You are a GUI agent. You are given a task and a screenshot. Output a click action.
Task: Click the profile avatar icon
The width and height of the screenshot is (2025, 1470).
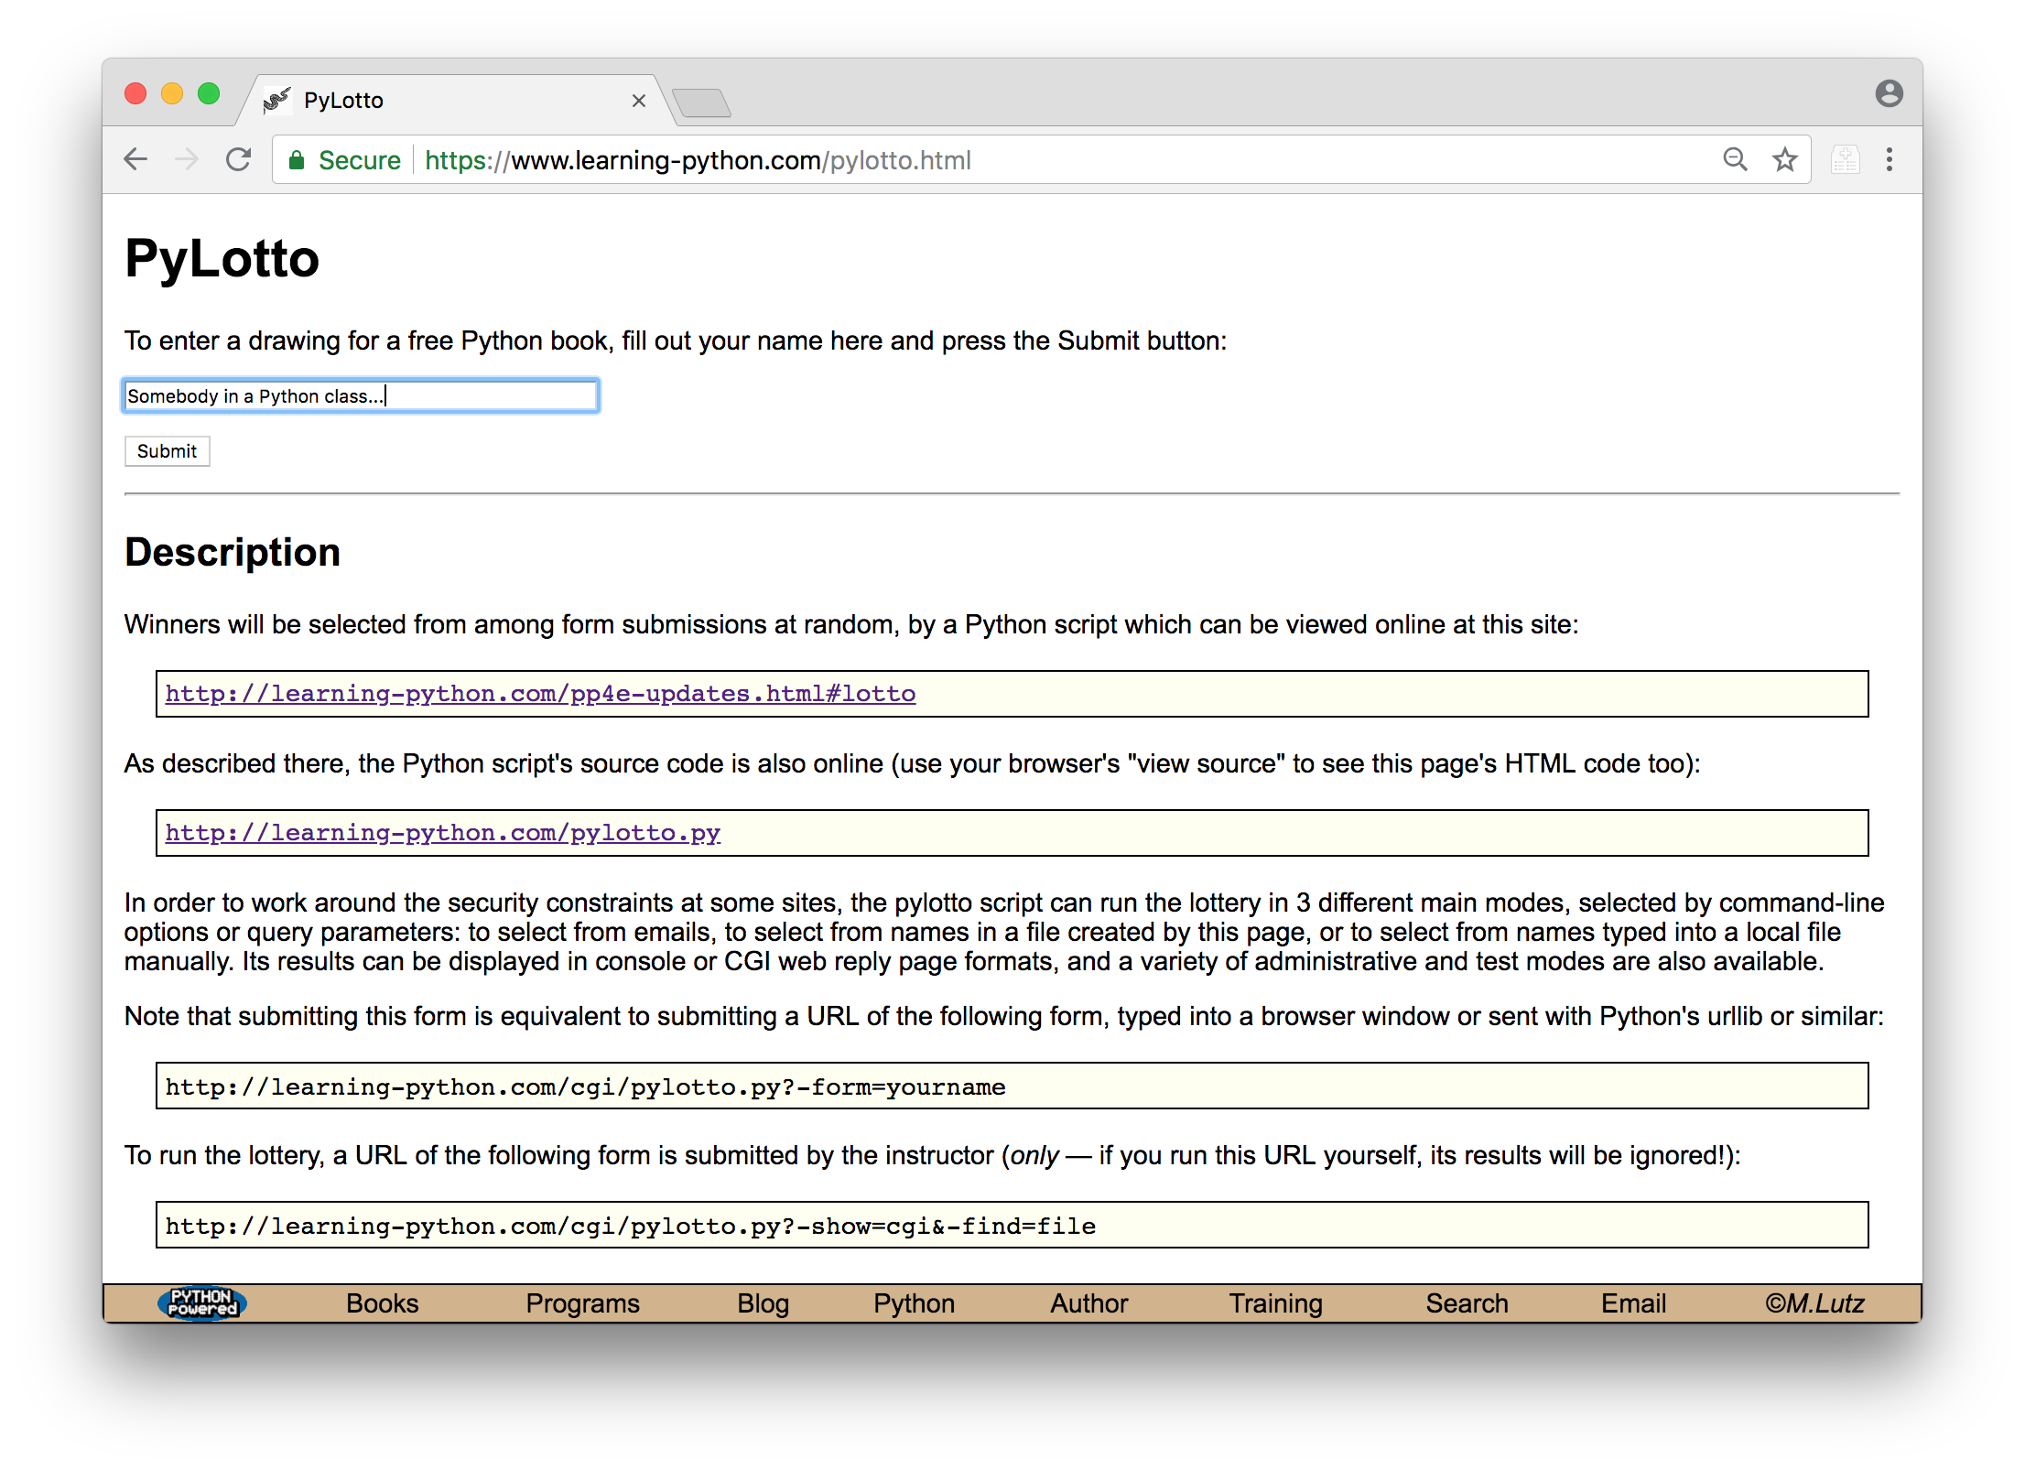[x=1889, y=93]
